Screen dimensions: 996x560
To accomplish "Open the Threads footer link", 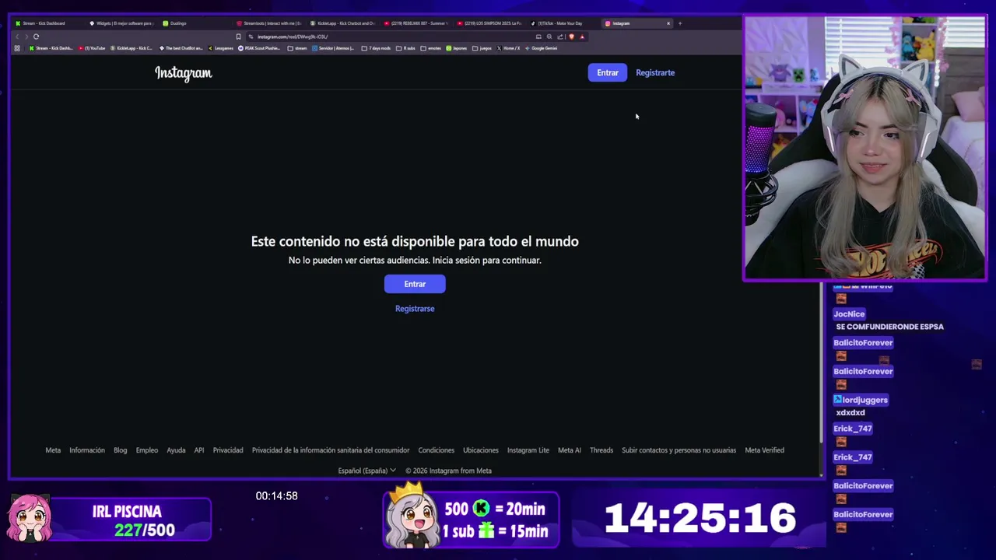I will (x=601, y=450).
